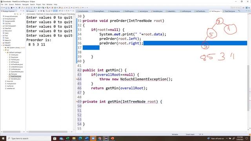Click the console Remove All Terminated icon

click(44, 11)
